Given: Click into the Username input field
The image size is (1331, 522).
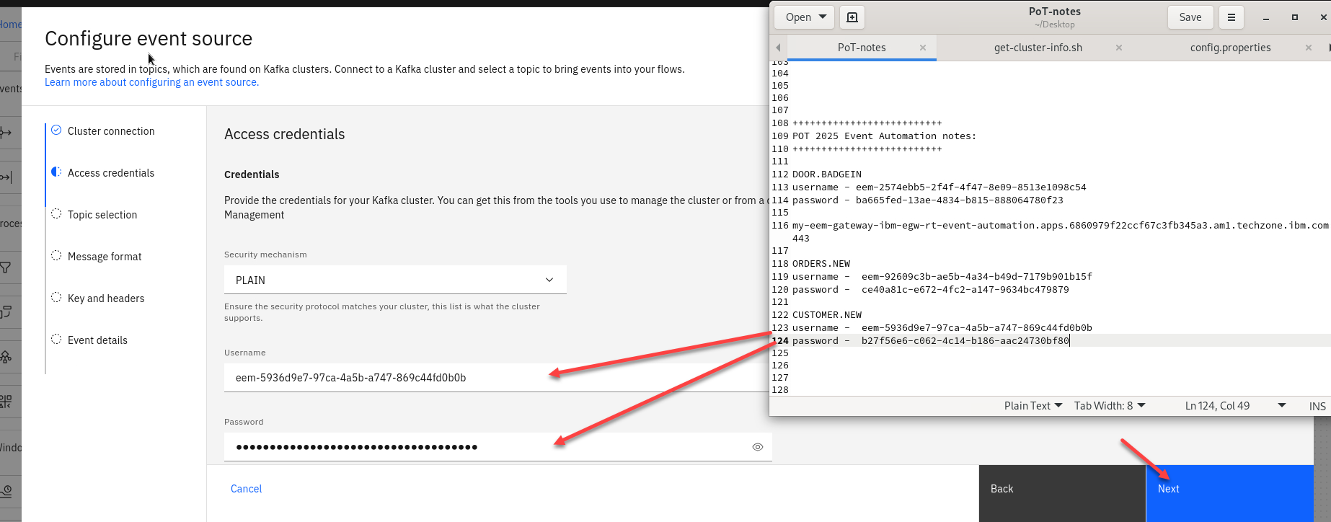Looking at the screenshot, I should [389, 378].
